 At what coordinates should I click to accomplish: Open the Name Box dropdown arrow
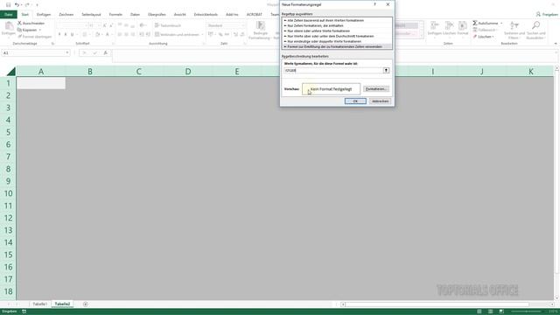click(66, 52)
